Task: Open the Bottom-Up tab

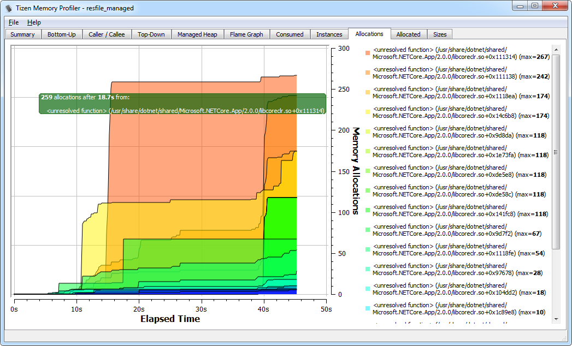Action: [x=62, y=34]
